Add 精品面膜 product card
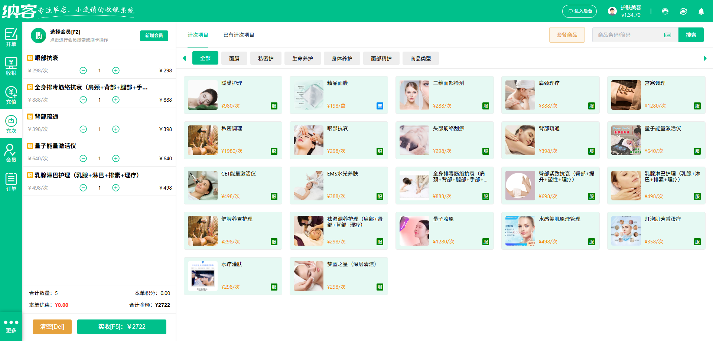The image size is (713, 341). tap(339, 95)
